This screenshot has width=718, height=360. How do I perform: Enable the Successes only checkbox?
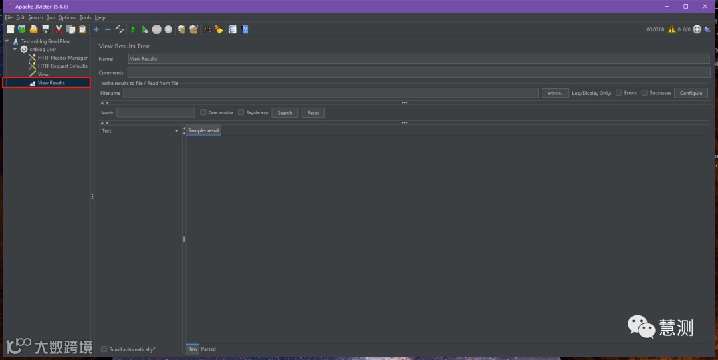pyautogui.click(x=644, y=93)
